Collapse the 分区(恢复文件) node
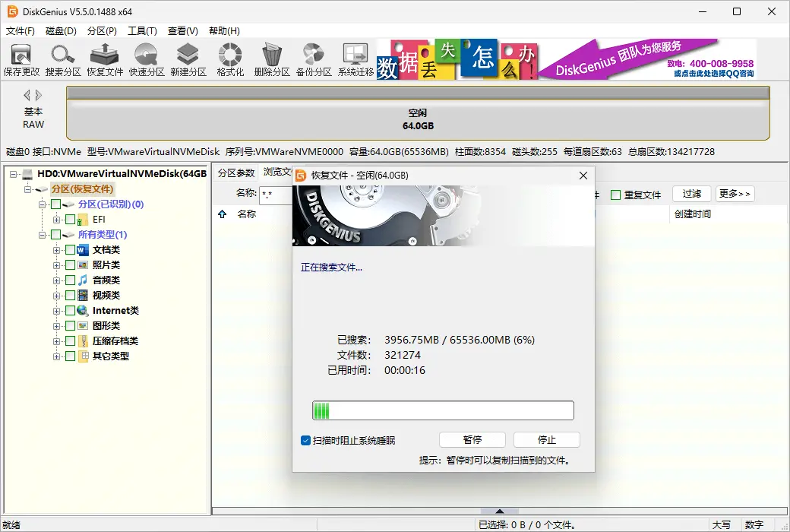790x532 pixels. coord(27,189)
